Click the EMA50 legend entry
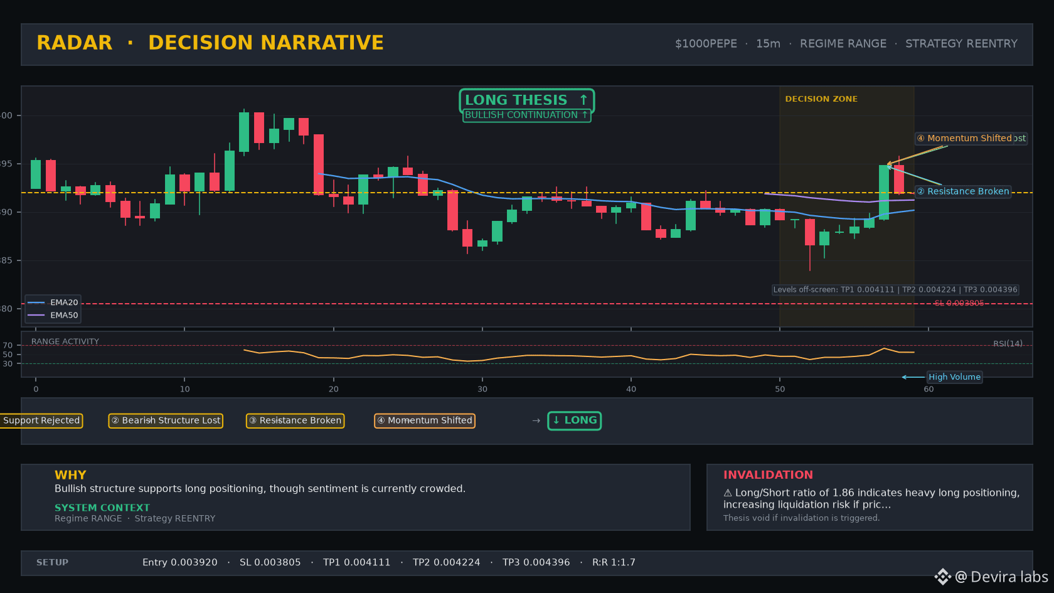This screenshot has width=1054, height=593. (53, 315)
